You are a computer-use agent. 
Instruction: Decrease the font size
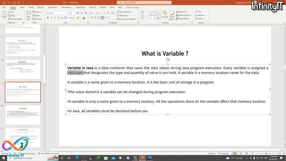[81, 13]
